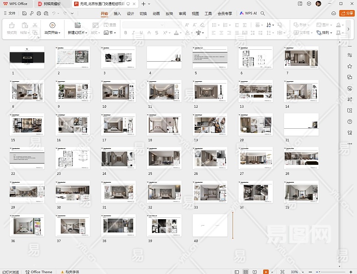
Task: Click the orange 分享 share button
Action: point(347,14)
